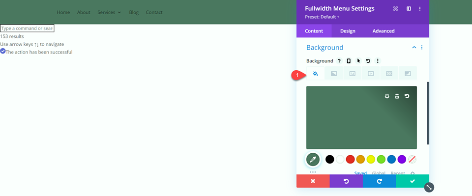The width and height of the screenshot is (472, 196).
Task: Open saved colors settings gear icon
Action: (x=413, y=173)
